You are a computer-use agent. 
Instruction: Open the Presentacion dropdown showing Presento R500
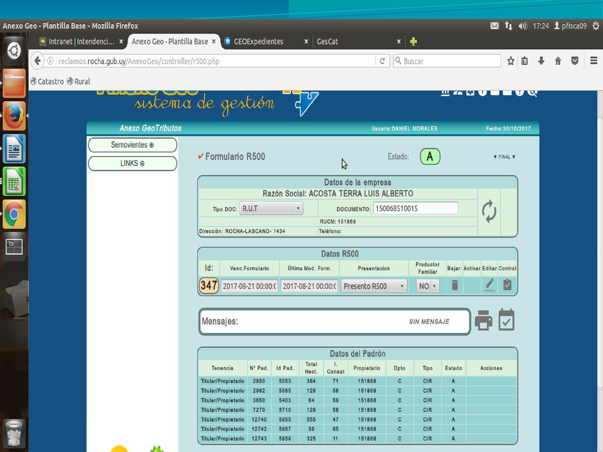coord(373,286)
